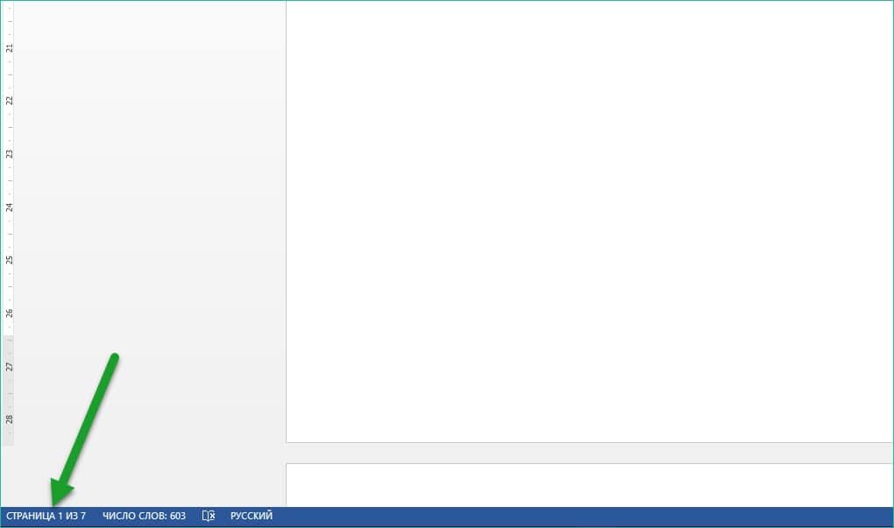Viewport: 894px width, 528px height.
Task: Open word count statistics 'Число слов: 603'
Action: point(144,516)
